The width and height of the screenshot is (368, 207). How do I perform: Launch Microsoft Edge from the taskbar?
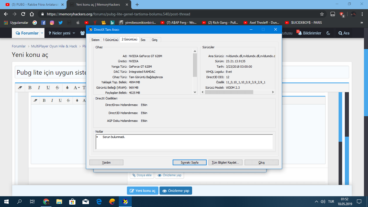pyautogui.click(x=99, y=201)
